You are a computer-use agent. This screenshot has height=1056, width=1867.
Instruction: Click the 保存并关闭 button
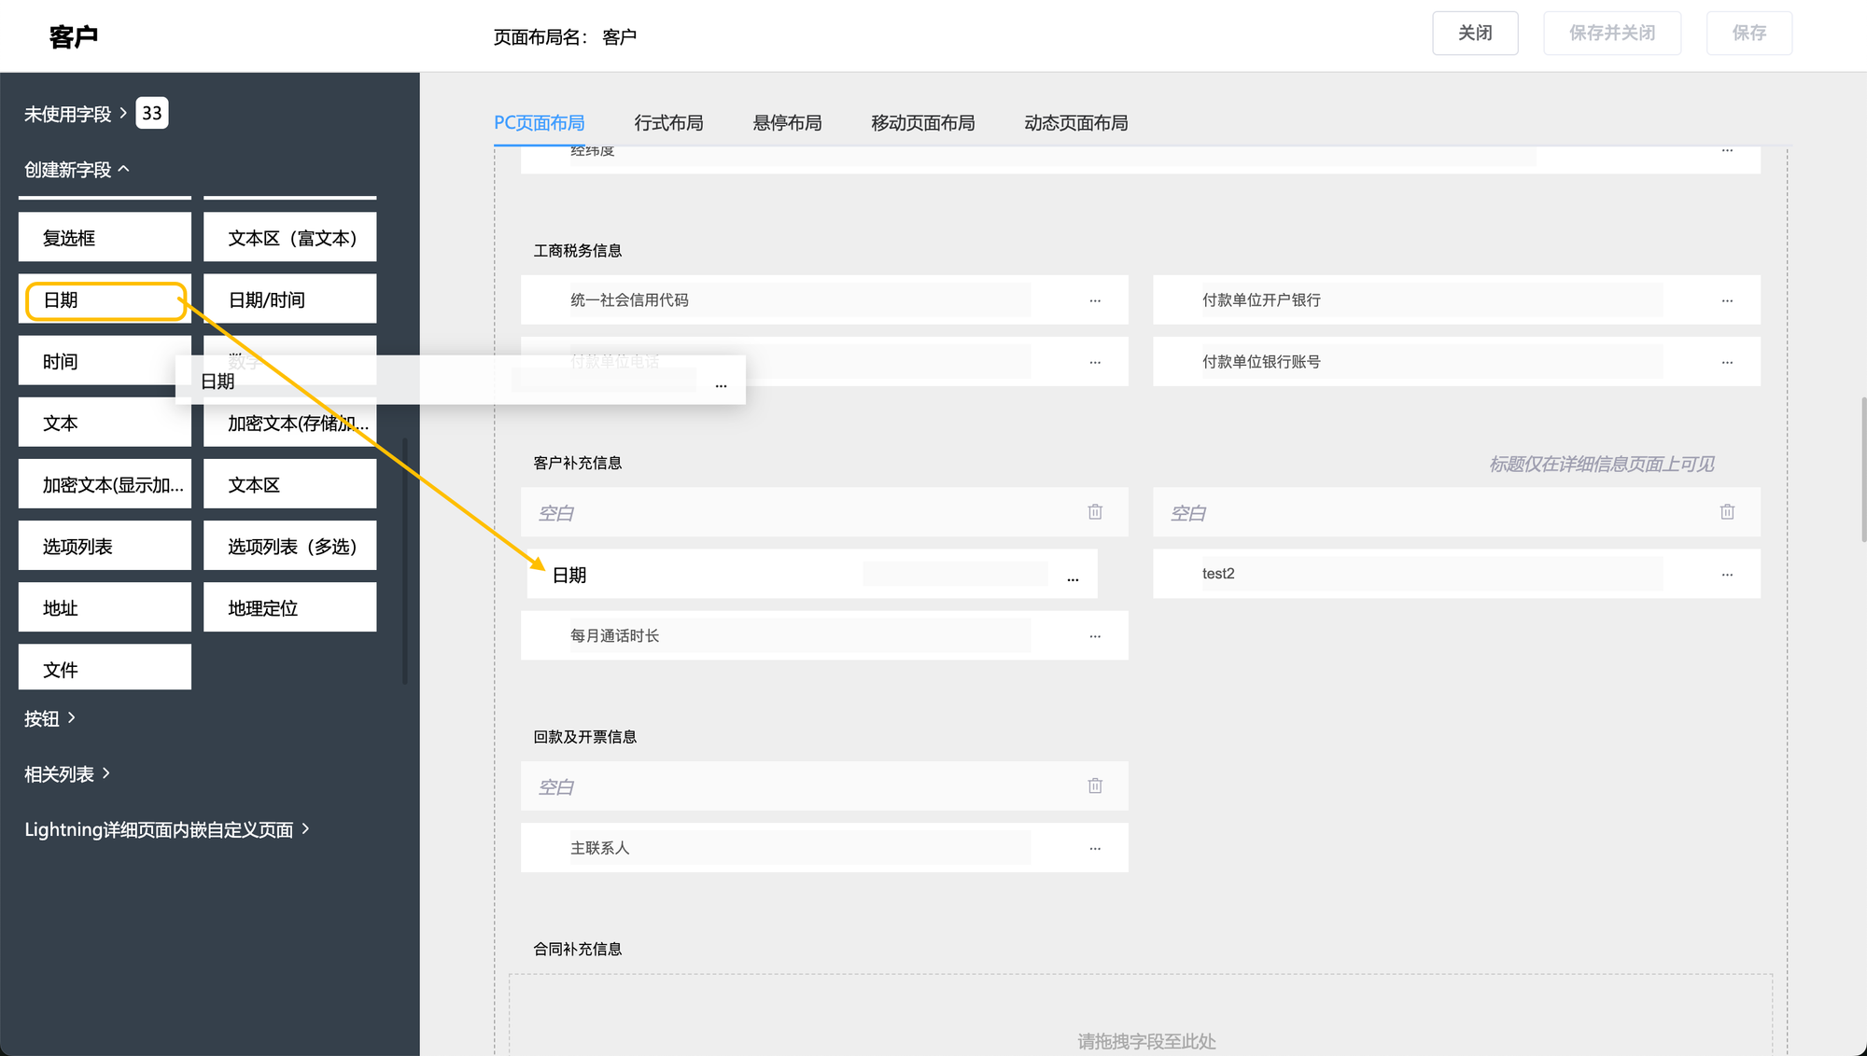pos(1611,34)
